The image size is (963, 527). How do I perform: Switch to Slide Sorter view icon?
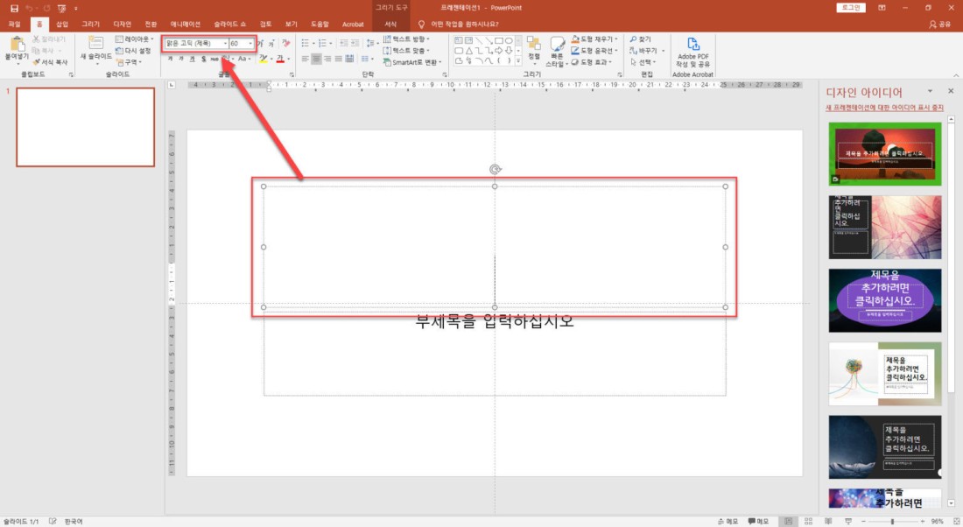coord(808,521)
